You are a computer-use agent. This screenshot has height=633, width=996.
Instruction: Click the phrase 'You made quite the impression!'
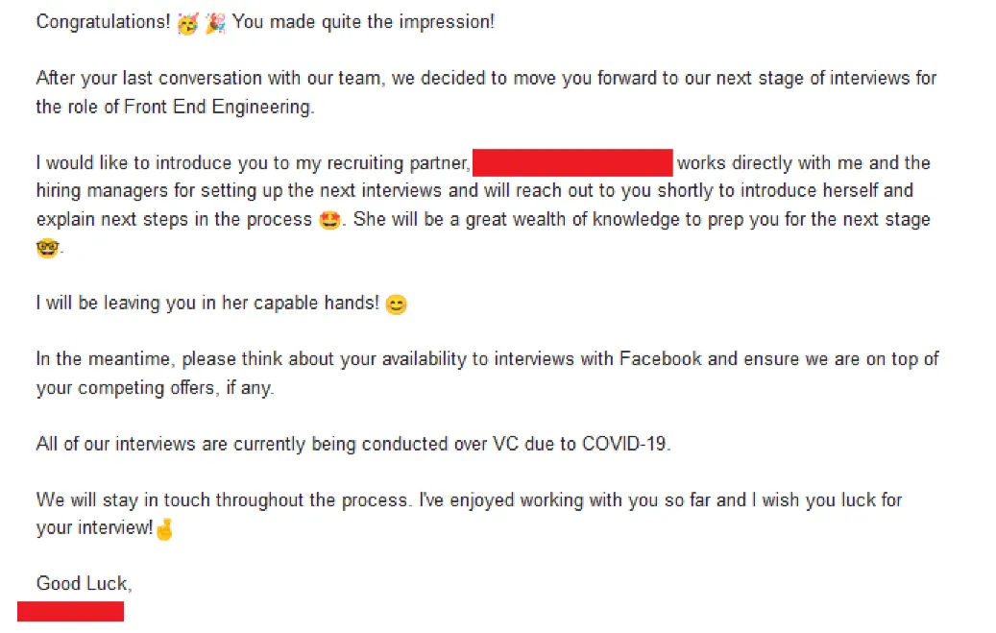(x=363, y=22)
